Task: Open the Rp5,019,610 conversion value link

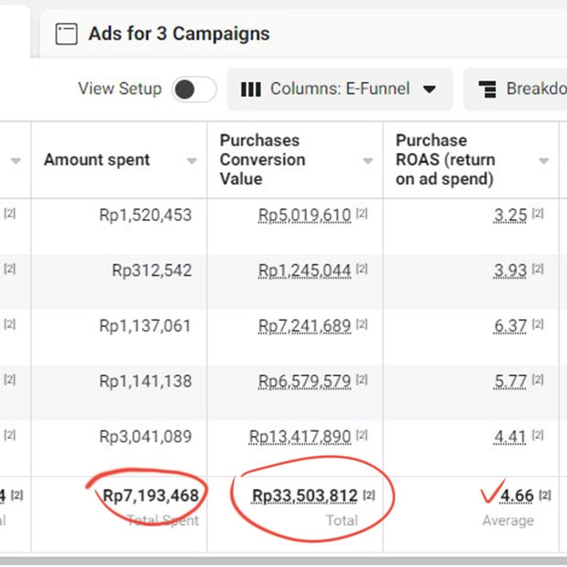Action: [x=305, y=215]
